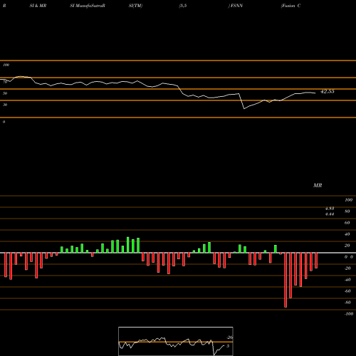Click the tallest red MR histogram bar
Viewport: 356px width, 356px height.
pyautogui.click(x=286, y=280)
